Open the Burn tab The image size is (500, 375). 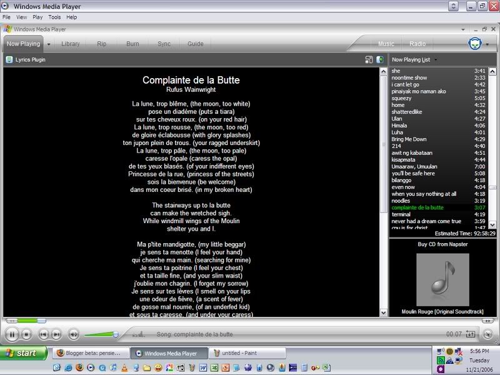point(132,44)
